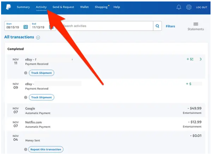The image size is (212, 154).
Task: Click Track Shipment for Nov 11 eBay payment
Action: point(41,73)
